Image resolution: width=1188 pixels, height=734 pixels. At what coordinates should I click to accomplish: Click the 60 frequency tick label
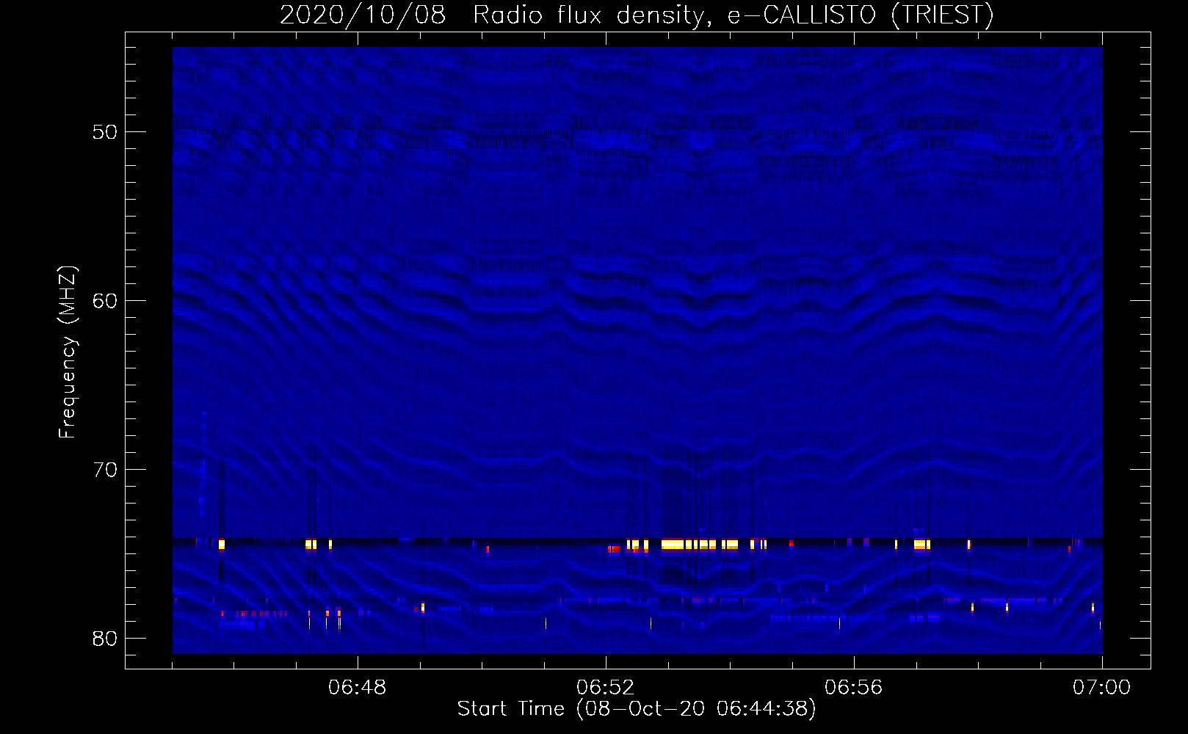click(106, 301)
